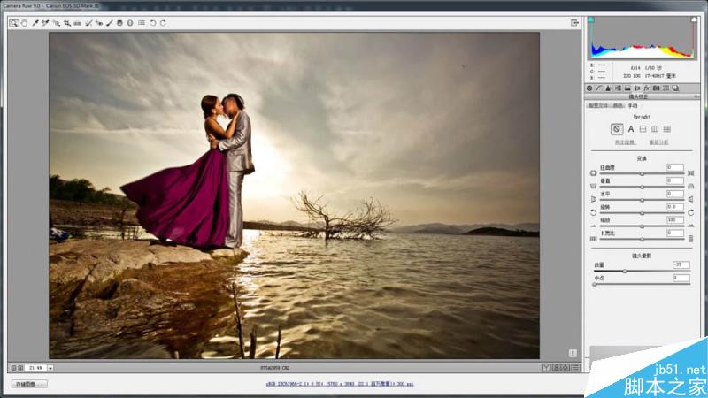Viewport: 708px width, 398px height.
Task: Select the Adjustment Brush tool
Action: click(x=109, y=23)
